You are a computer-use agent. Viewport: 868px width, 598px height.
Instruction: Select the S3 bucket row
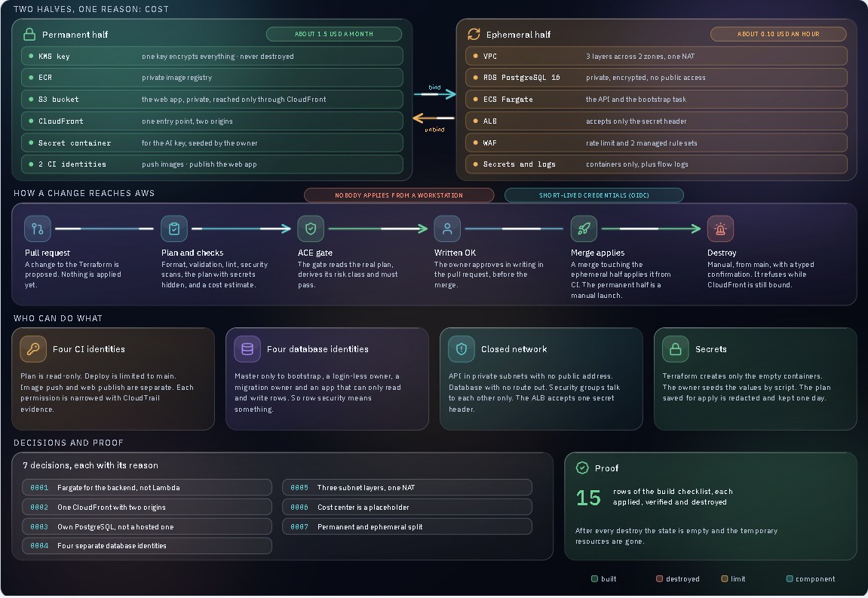pos(213,100)
